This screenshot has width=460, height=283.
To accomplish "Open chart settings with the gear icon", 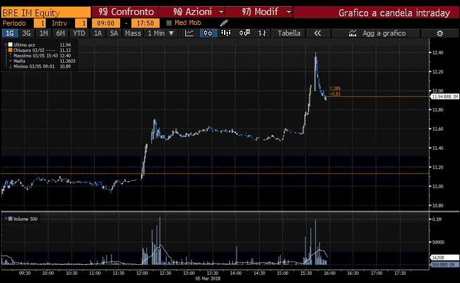I will coord(439,33).
